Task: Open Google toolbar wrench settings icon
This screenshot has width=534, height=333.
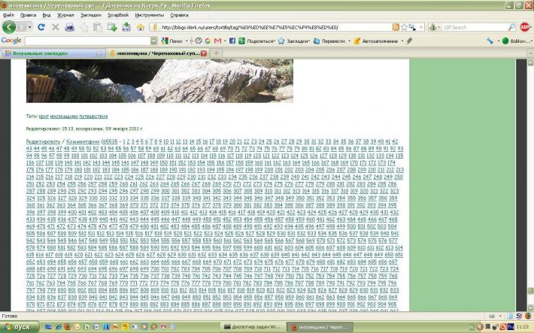Action: point(490,41)
